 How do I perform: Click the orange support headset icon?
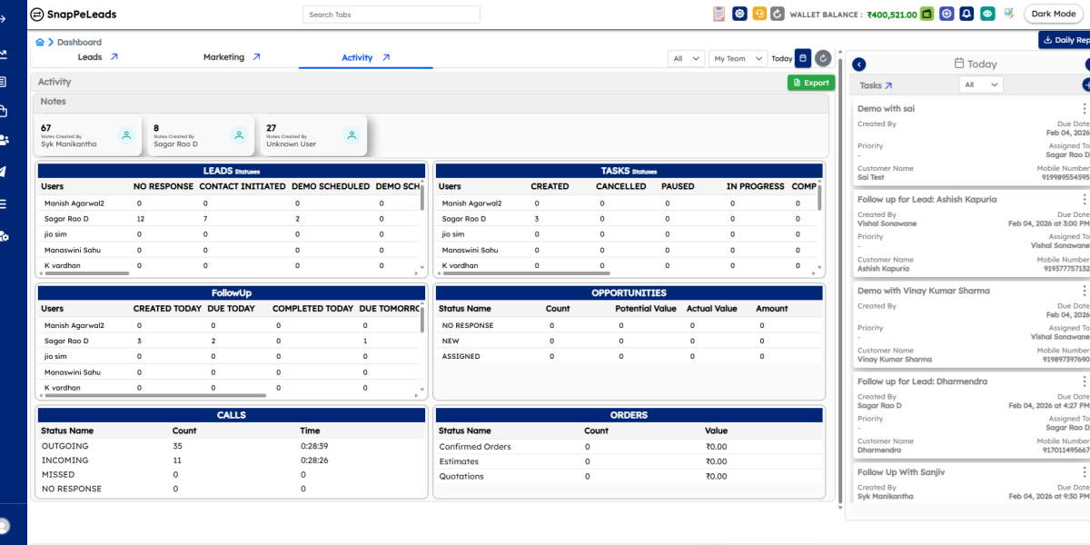coord(759,14)
